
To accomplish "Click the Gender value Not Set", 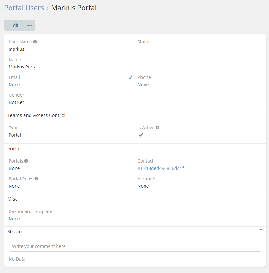I will tap(16, 102).
